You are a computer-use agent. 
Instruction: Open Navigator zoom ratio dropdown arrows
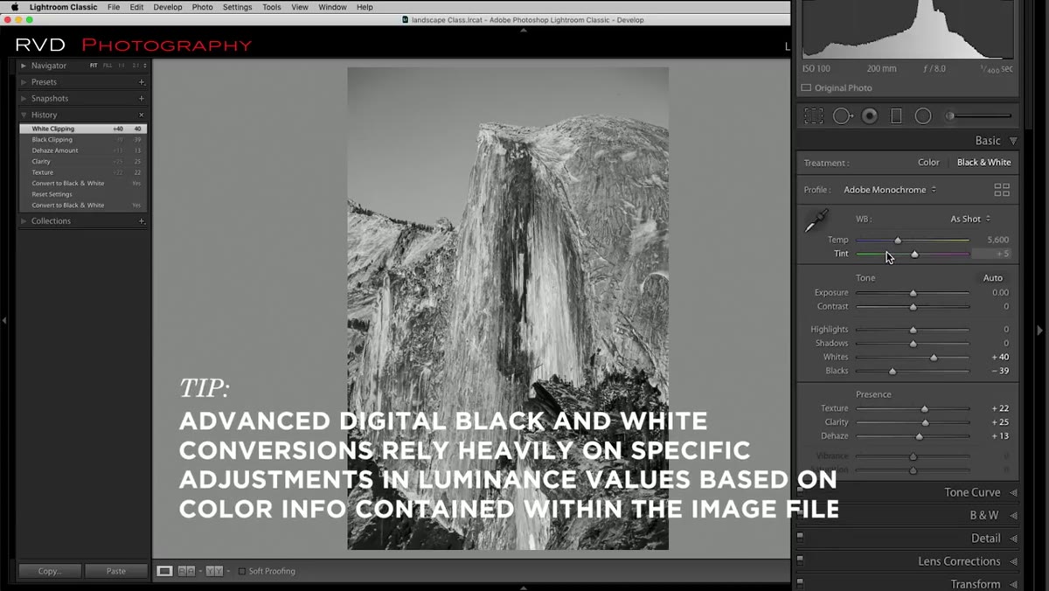pyautogui.click(x=145, y=66)
